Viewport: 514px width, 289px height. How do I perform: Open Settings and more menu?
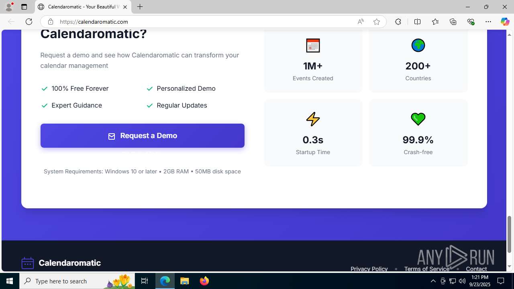(488, 22)
